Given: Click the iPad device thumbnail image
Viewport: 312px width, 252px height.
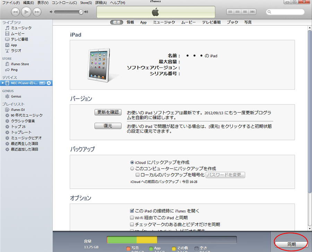Looking at the screenshot, I should pos(99,65).
